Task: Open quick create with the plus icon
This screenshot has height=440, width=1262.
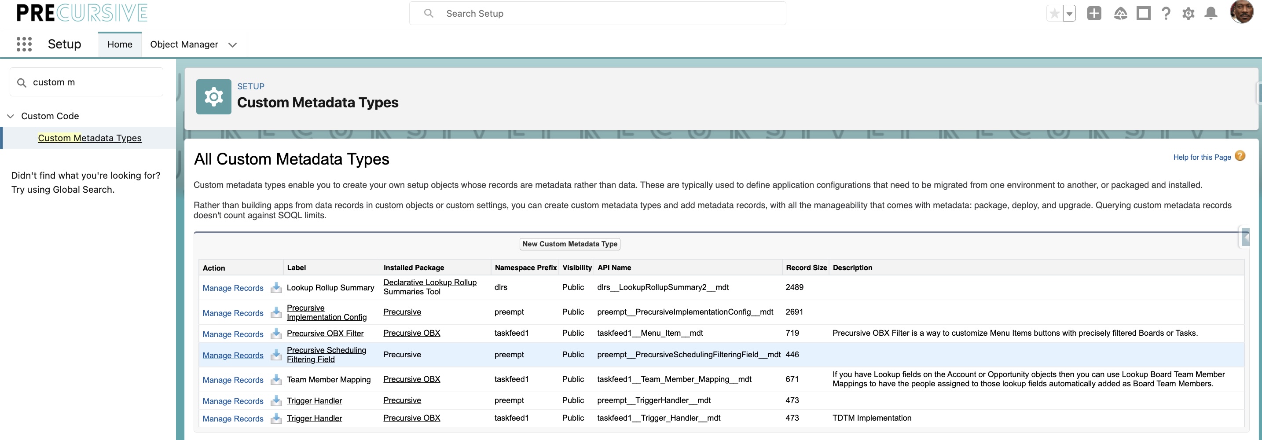Action: [x=1095, y=13]
